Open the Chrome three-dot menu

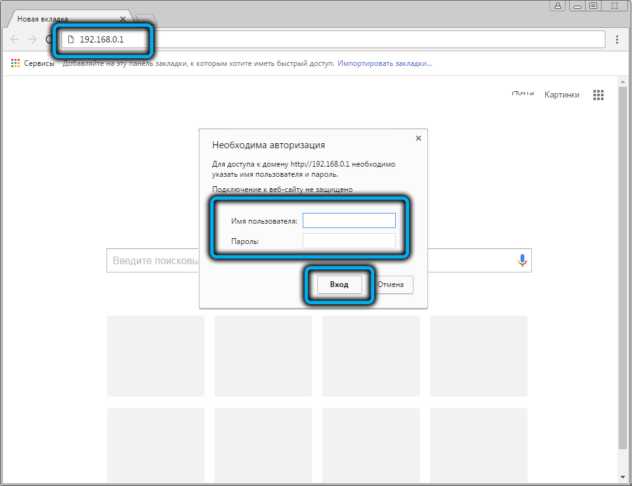tap(617, 39)
